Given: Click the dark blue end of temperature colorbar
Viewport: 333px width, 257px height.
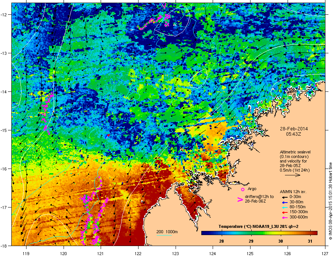Looking at the screenshot, I should click(x=204, y=233).
